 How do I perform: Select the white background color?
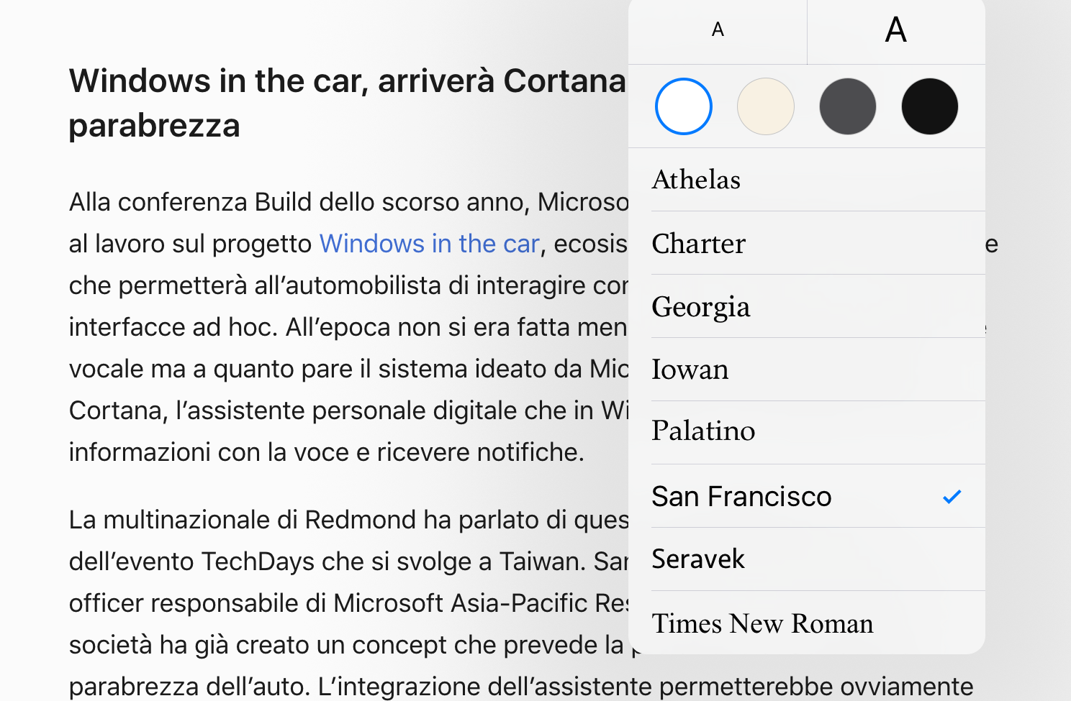[684, 106]
